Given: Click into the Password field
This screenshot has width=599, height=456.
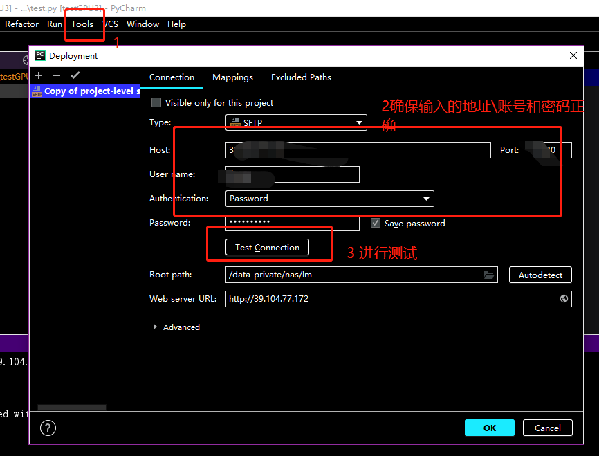Looking at the screenshot, I should (293, 223).
